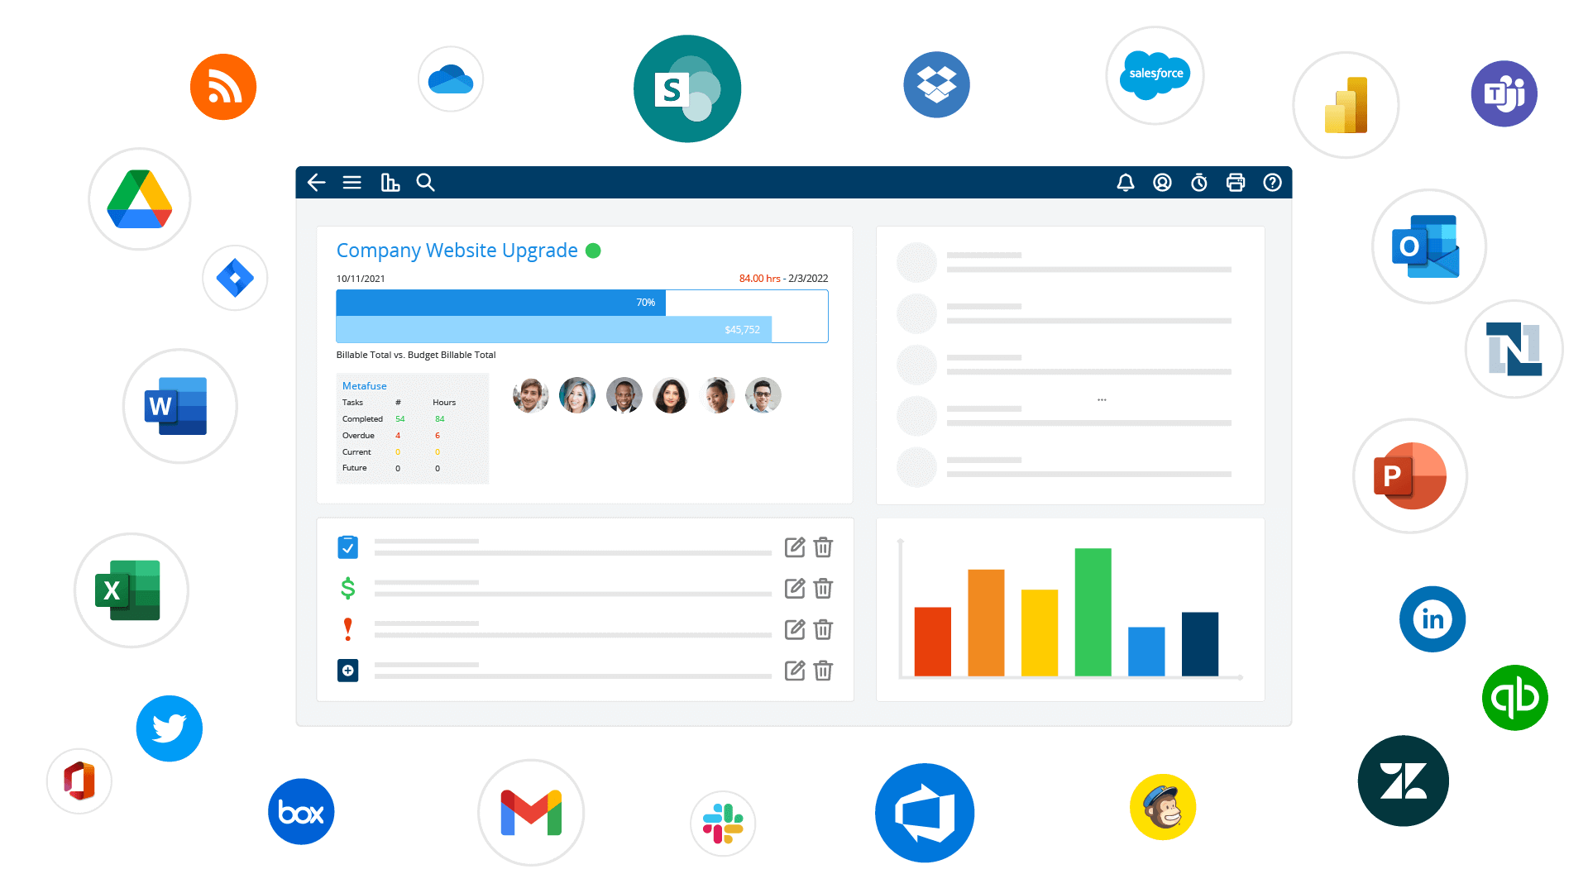
Task: Open notifications bell
Action: [x=1126, y=182]
